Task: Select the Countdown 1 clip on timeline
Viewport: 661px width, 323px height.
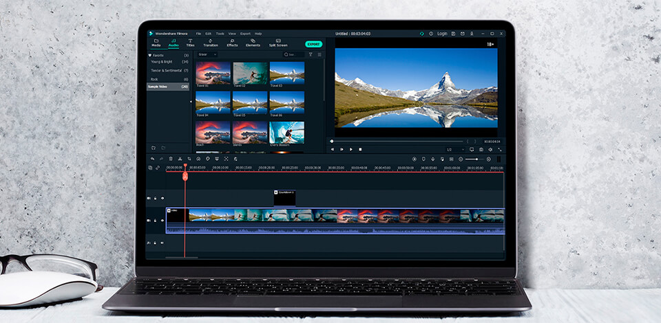Action: click(284, 198)
